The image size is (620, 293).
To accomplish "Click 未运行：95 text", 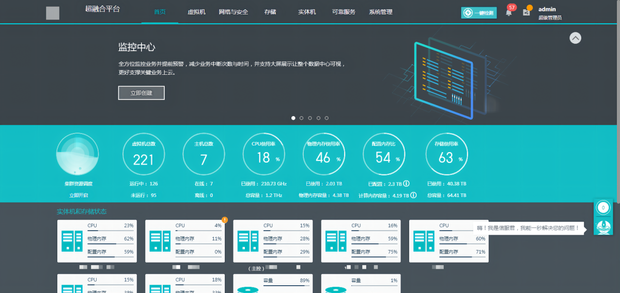I will pyautogui.click(x=143, y=196).
